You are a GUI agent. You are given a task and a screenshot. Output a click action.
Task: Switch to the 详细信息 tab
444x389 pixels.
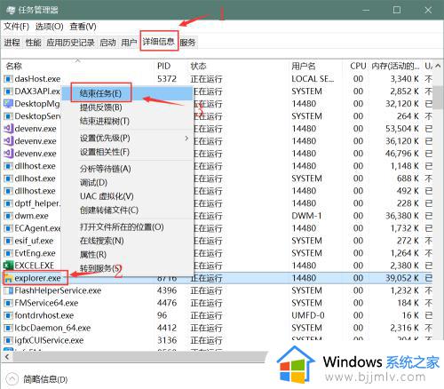click(159, 42)
